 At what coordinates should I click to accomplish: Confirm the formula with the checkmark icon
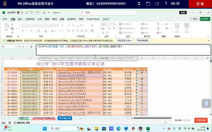pos(27,46)
